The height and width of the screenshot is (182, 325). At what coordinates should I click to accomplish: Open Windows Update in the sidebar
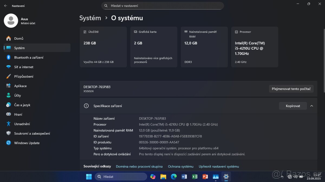[27, 143]
